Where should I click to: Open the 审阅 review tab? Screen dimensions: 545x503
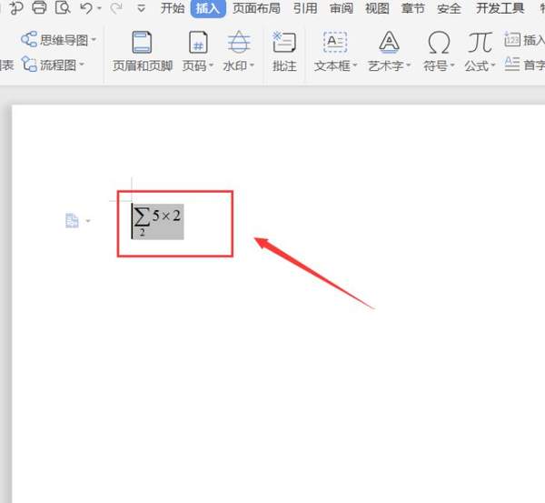342,7
